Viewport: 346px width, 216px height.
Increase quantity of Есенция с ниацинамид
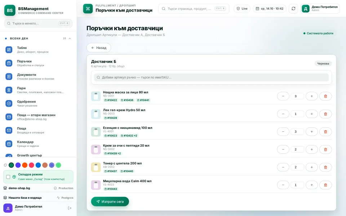coord(311,132)
